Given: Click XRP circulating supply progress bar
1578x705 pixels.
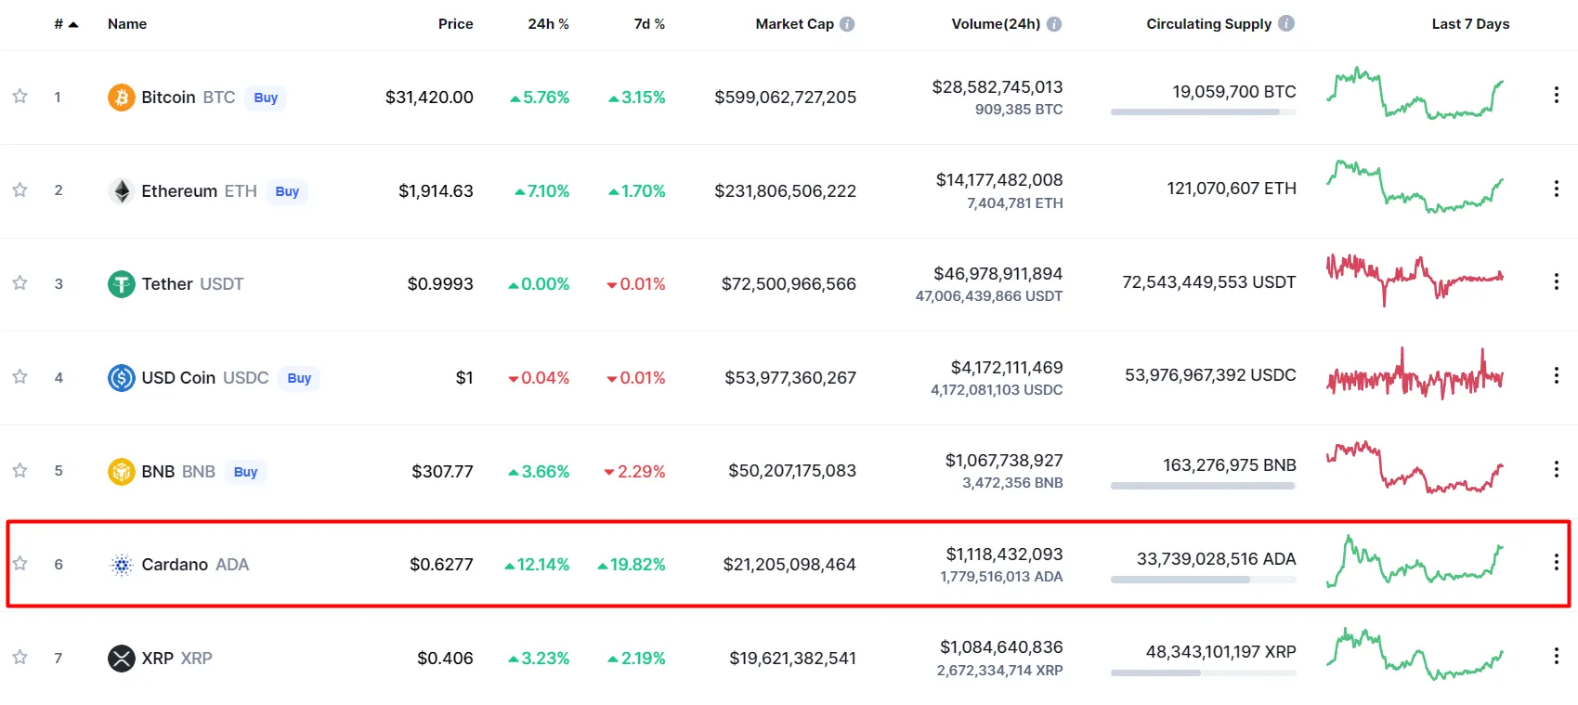Looking at the screenshot, I should (x=1203, y=672).
